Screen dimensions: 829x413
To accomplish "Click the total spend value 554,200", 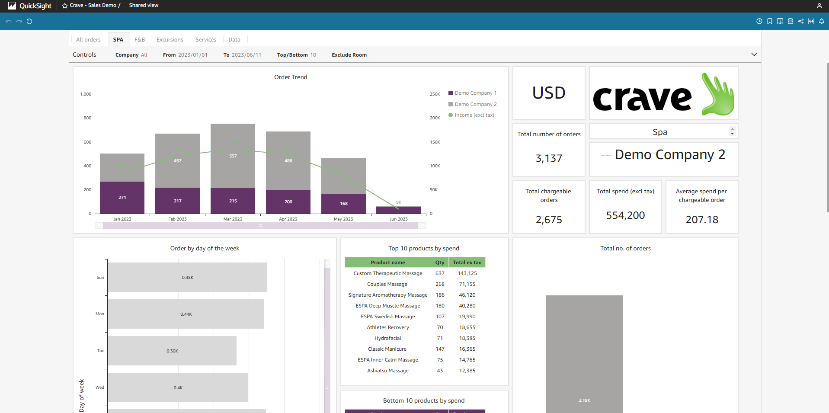I will coord(625,215).
